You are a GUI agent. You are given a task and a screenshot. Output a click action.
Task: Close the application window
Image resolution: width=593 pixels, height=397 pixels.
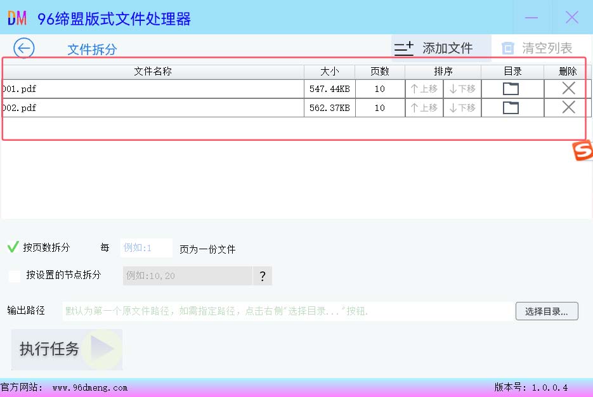(x=572, y=17)
